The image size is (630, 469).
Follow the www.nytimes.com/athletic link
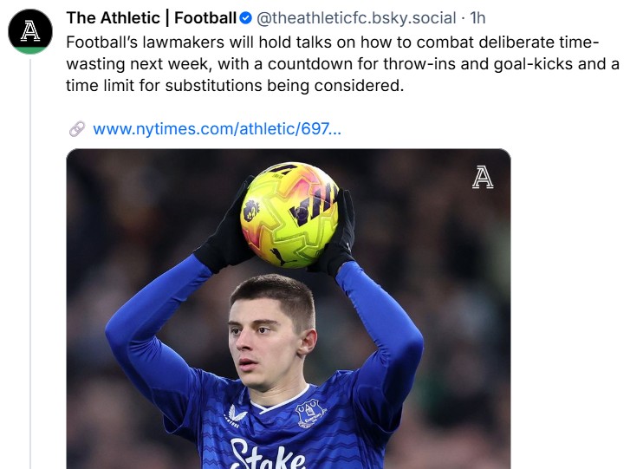[x=217, y=129]
